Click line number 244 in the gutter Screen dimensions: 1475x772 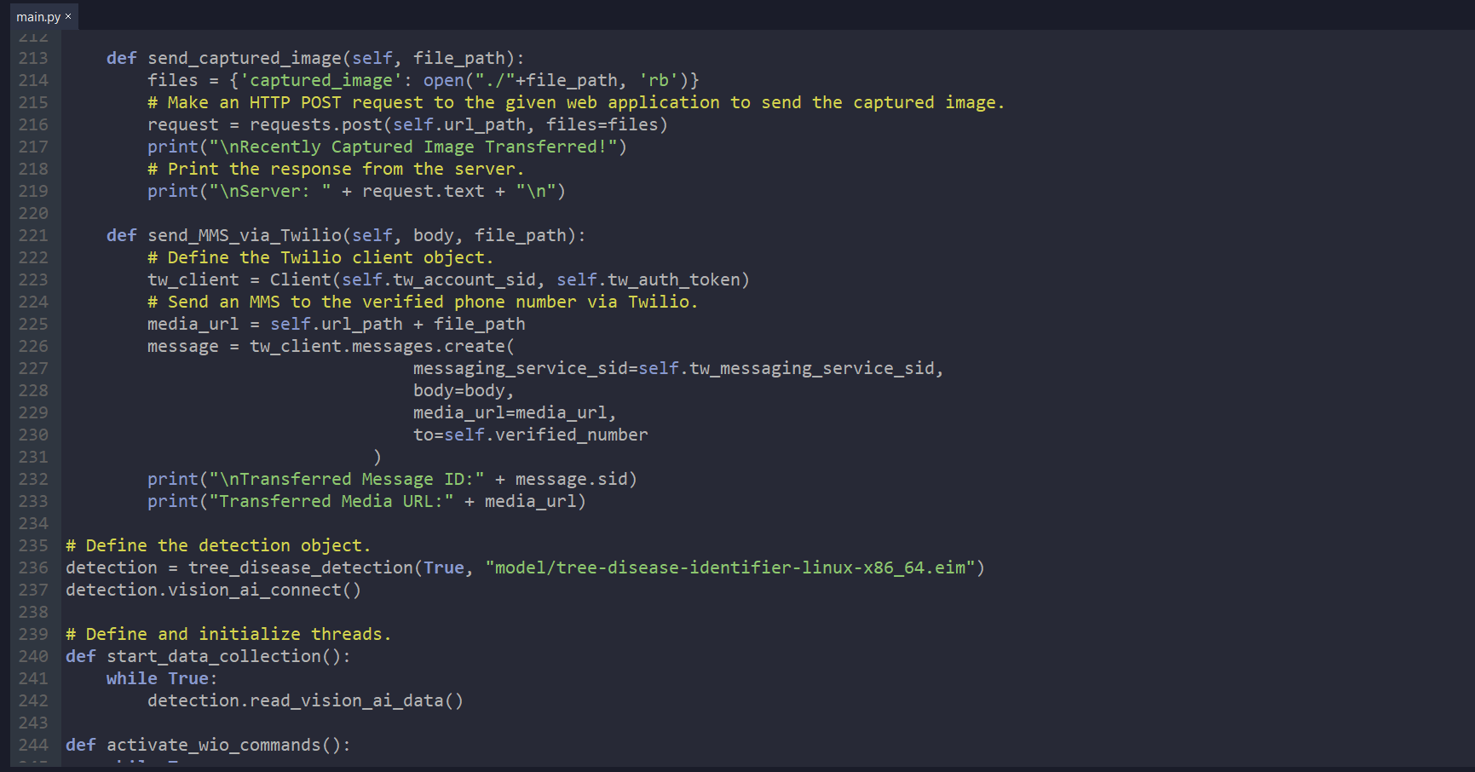(x=33, y=745)
